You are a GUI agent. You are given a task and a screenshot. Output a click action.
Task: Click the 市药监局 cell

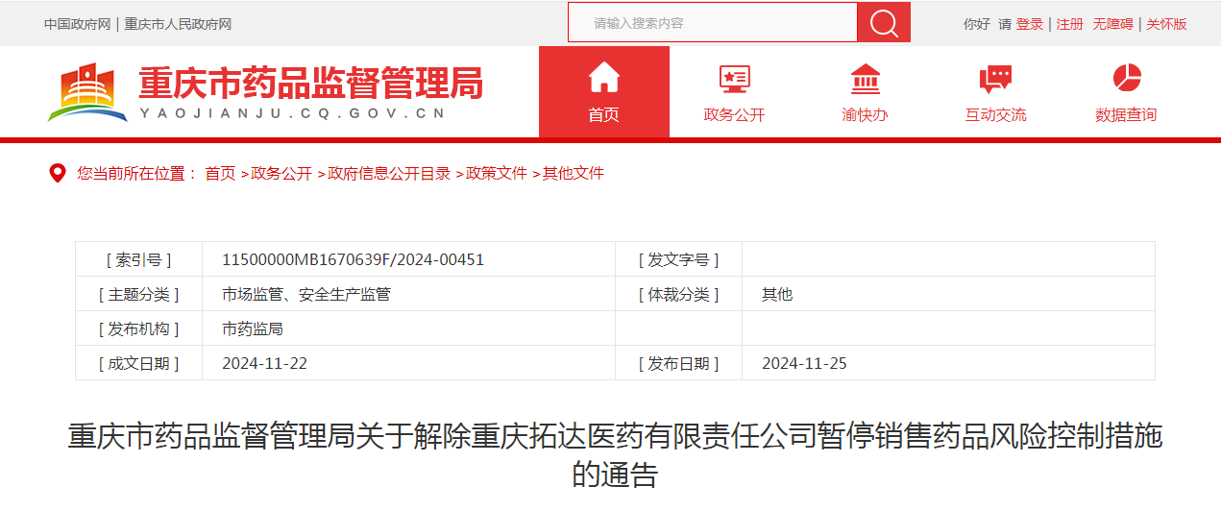pos(253,329)
